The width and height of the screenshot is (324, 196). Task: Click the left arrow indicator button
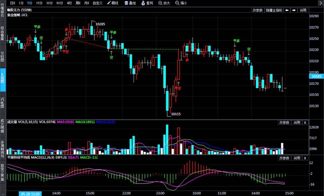tap(287, 10)
